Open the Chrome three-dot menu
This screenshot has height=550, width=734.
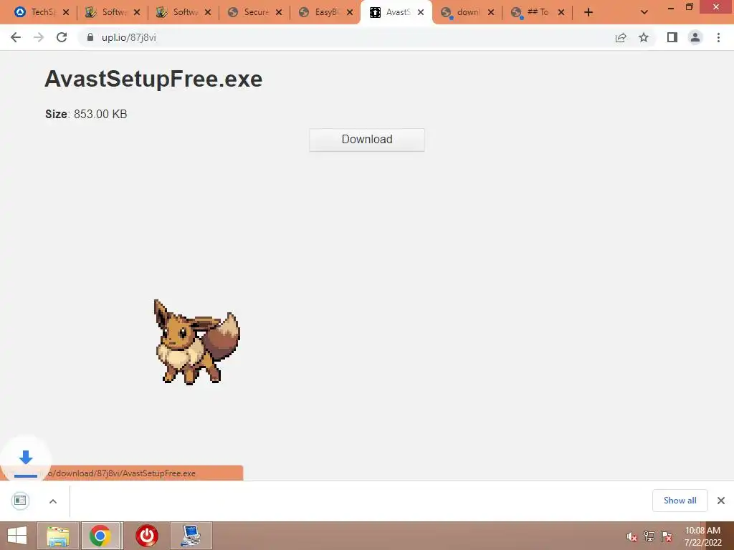[718, 37]
